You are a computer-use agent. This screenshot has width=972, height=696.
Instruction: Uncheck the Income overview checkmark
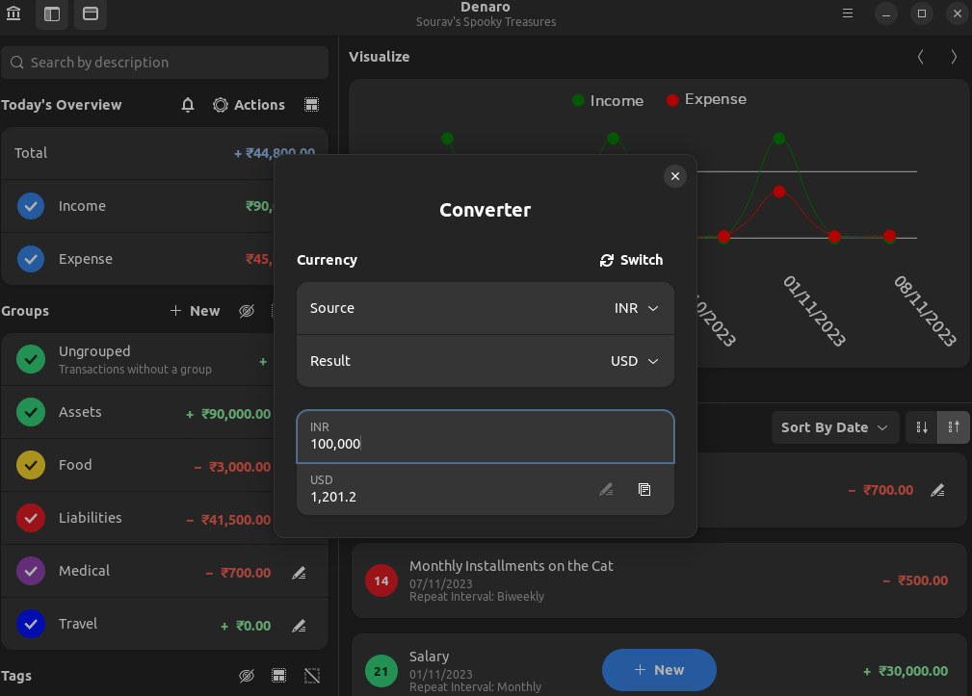(x=30, y=206)
